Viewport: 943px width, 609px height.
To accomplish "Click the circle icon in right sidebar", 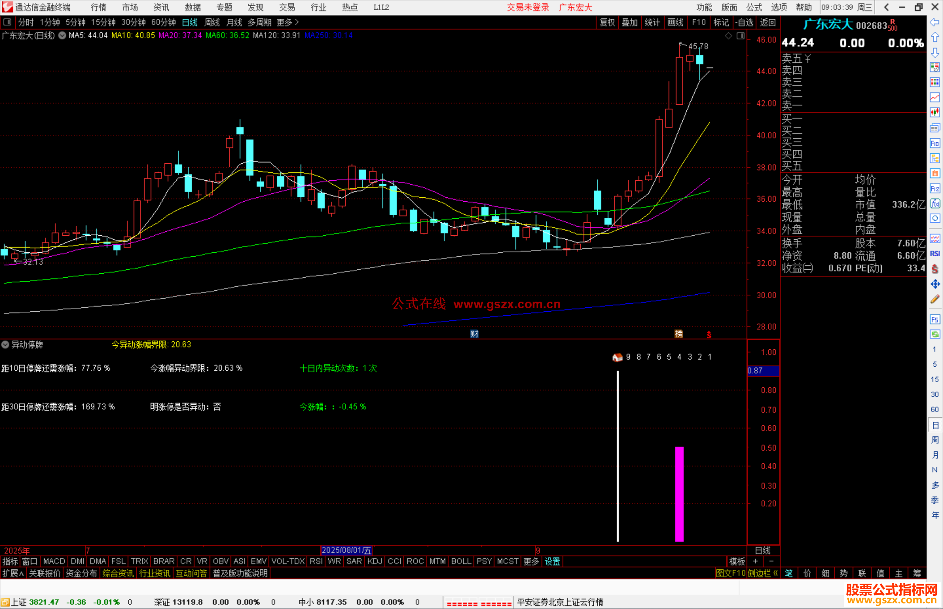I will point(935,218).
